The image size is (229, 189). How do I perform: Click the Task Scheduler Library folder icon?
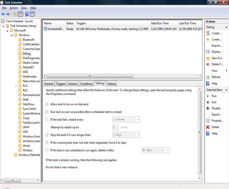(x=7, y=26)
